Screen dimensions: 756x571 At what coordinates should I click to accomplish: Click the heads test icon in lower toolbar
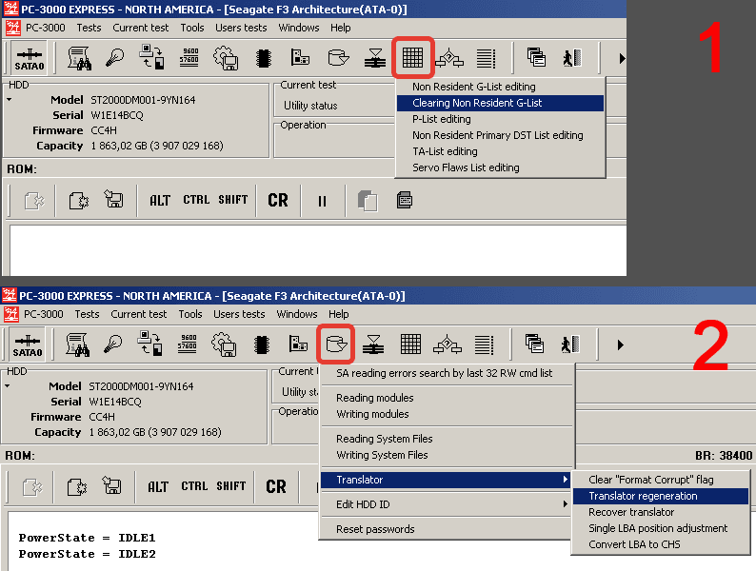pos(372,345)
